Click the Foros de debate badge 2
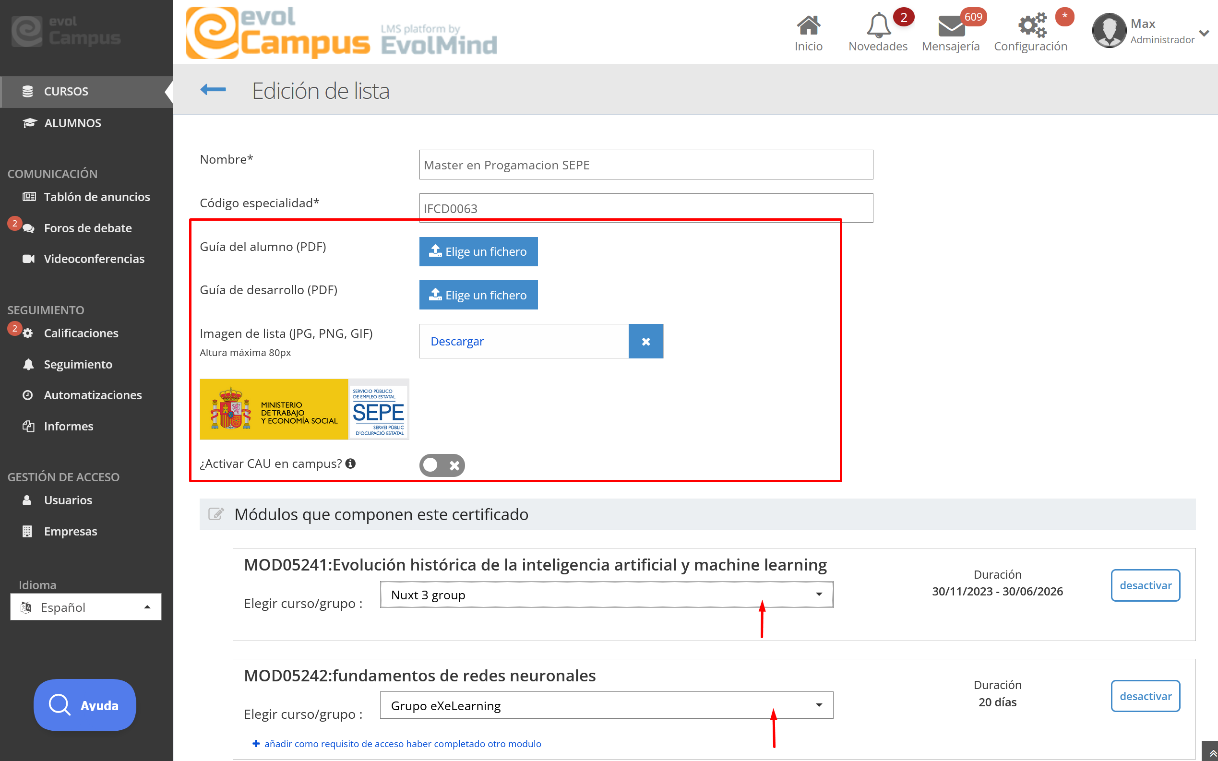1218x761 pixels. (x=14, y=223)
